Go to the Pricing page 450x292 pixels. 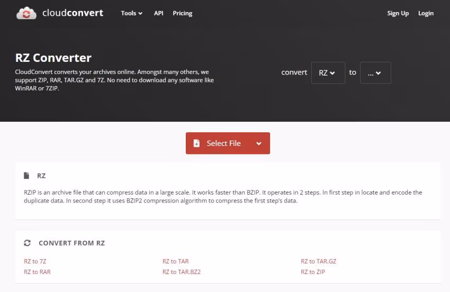[183, 13]
